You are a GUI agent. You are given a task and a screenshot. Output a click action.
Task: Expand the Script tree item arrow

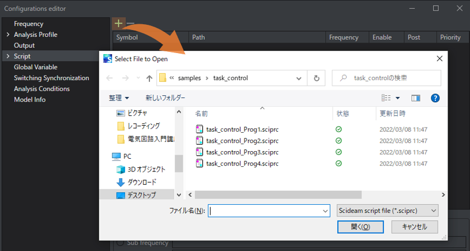click(x=8, y=57)
